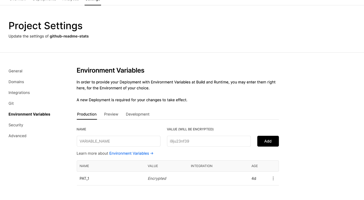Go to the Deployments tab
Screen dimensions: 364x200
tap(44, 1)
